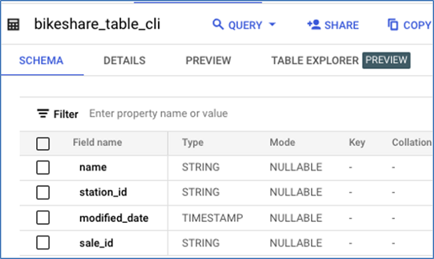Check the box for the name field
Screen dimensions: 434x259
43,167
